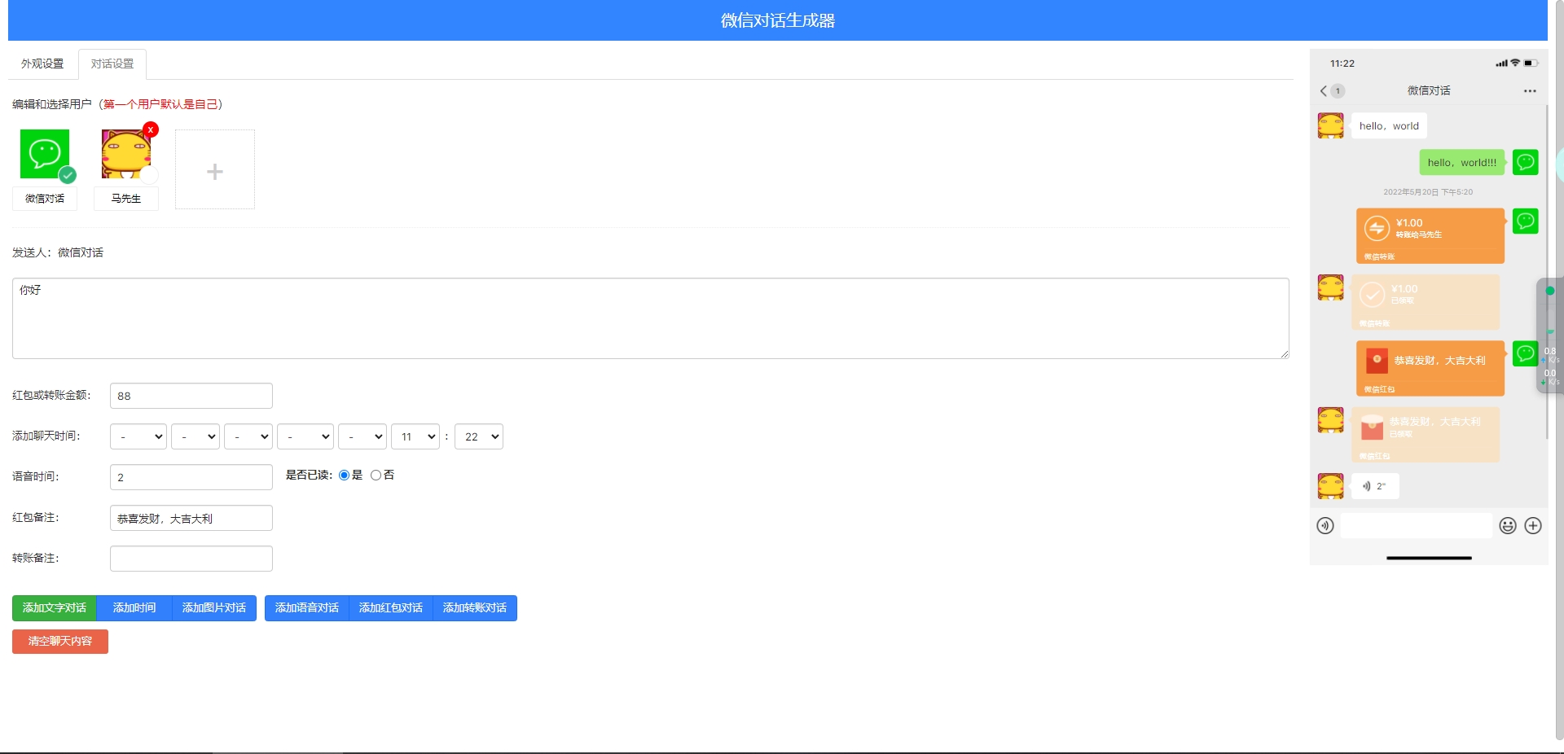The height and width of the screenshot is (754, 1564).
Task: Open the first chat time dropdown
Action: pyautogui.click(x=138, y=436)
